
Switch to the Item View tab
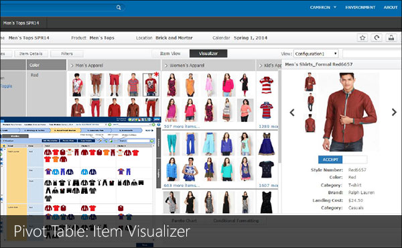pos(170,54)
